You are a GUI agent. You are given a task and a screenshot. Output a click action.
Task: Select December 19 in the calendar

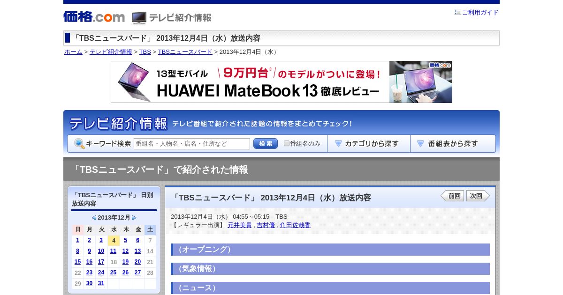[x=125, y=262]
